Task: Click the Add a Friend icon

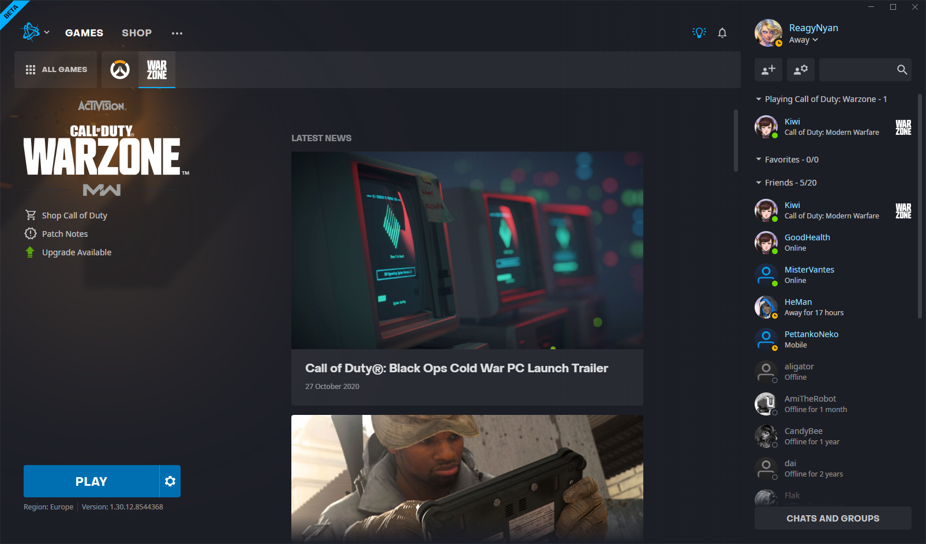Action: [x=768, y=70]
